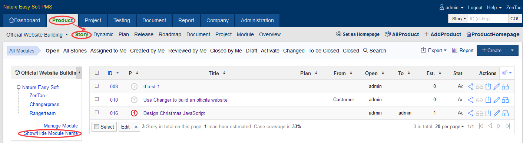Check the box next to story 016

[97, 112]
